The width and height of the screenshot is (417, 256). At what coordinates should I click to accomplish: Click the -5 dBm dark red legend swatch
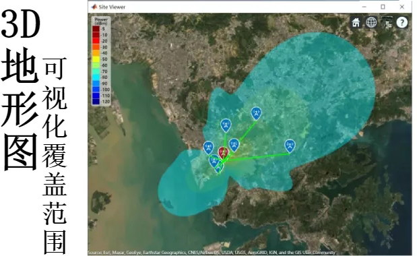[x=96, y=29]
